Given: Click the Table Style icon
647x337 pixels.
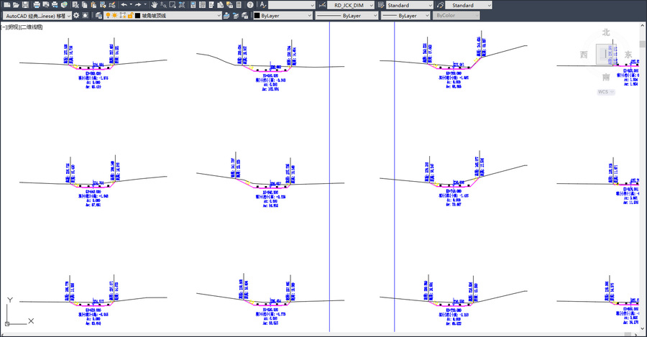Looking at the screenshot, I should tap(381, 5).
